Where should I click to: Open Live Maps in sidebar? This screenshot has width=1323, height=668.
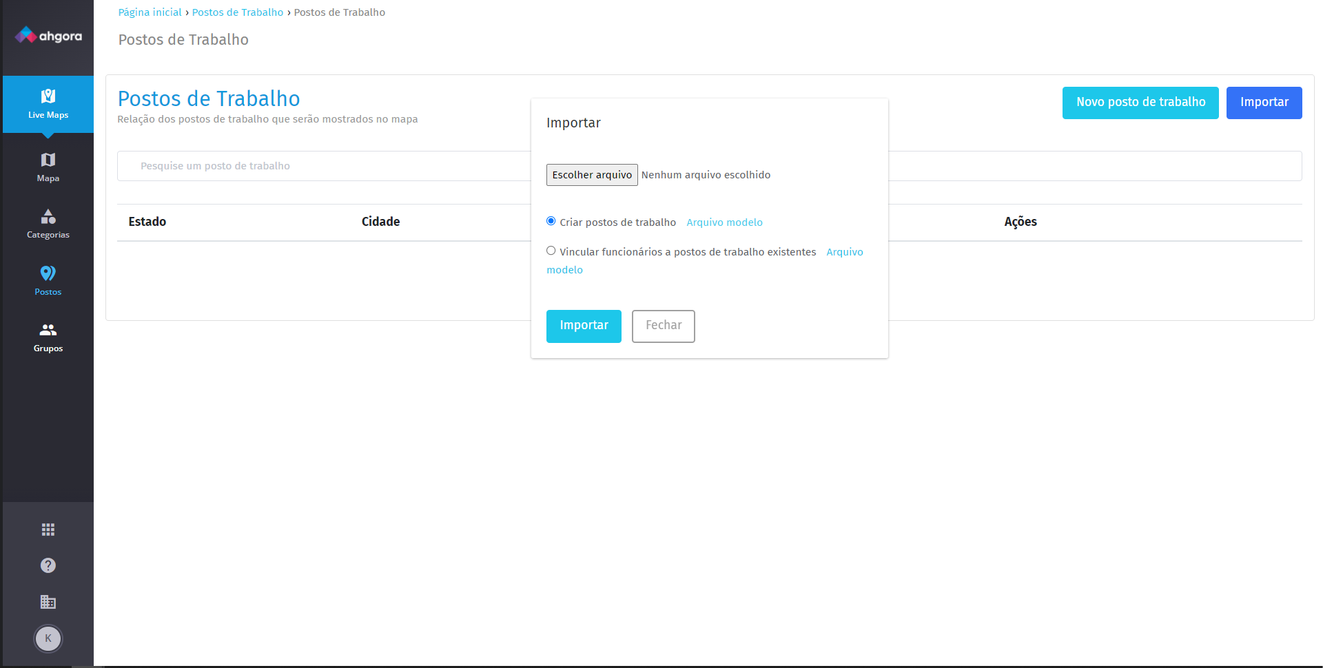tap(48, 104)
